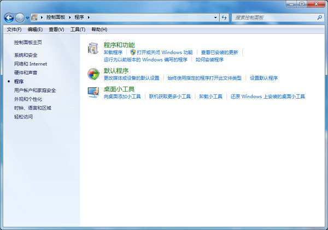This screenshot has width=328, height=230.
Task: Click 查看已安装的更新 link
Action: click(219, 52)
